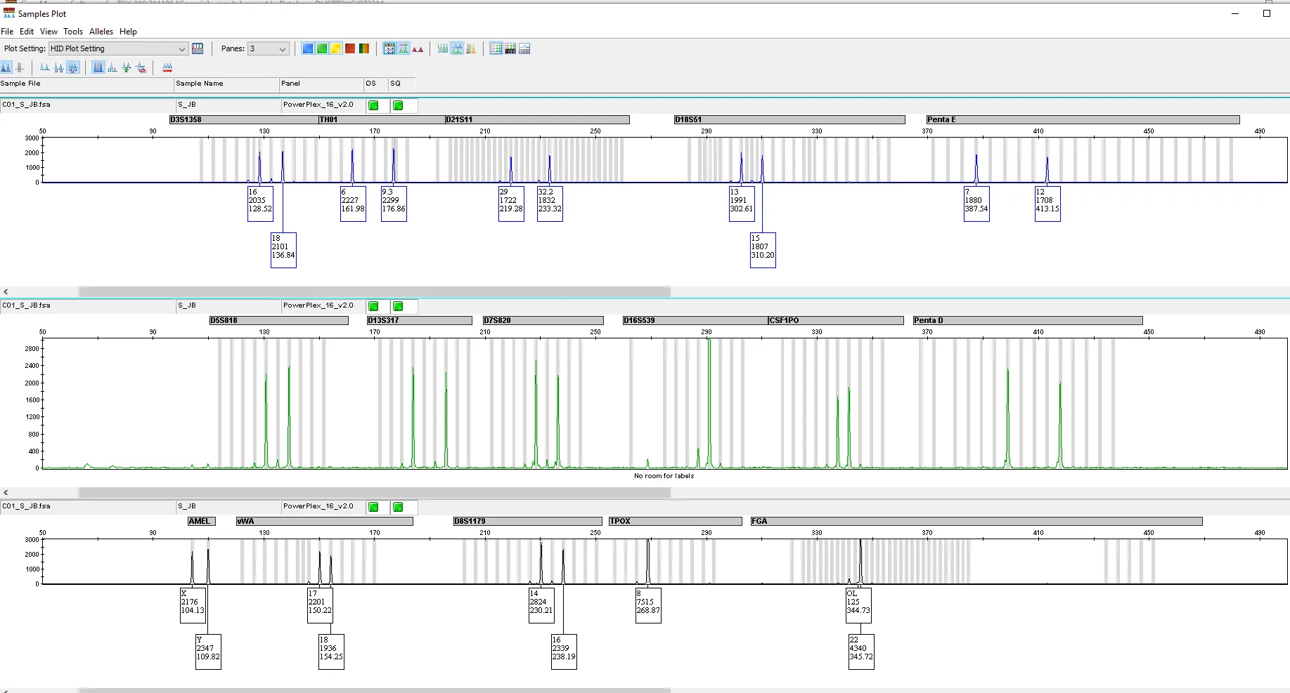Select the D13S317 marker label
The height and width of the screenshot is (693, 1290).
click(419, 320)
